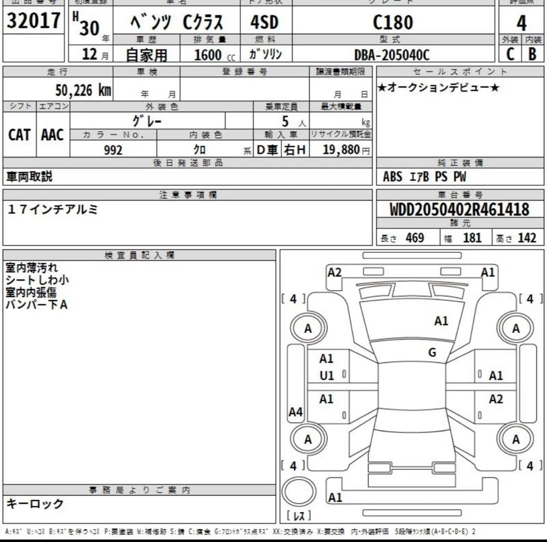The width and height of the screenshot is (547, 542).
Task: Click the セールスポイント section header
Action: pos(460,71)
